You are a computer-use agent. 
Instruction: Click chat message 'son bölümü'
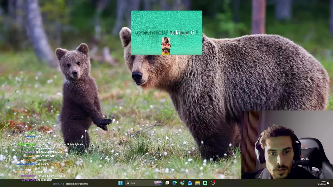(43, 164)
